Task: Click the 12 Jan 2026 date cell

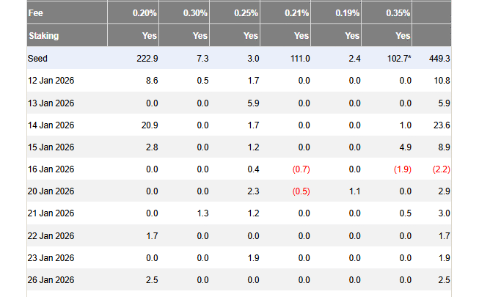Action: tap(51, 78)
